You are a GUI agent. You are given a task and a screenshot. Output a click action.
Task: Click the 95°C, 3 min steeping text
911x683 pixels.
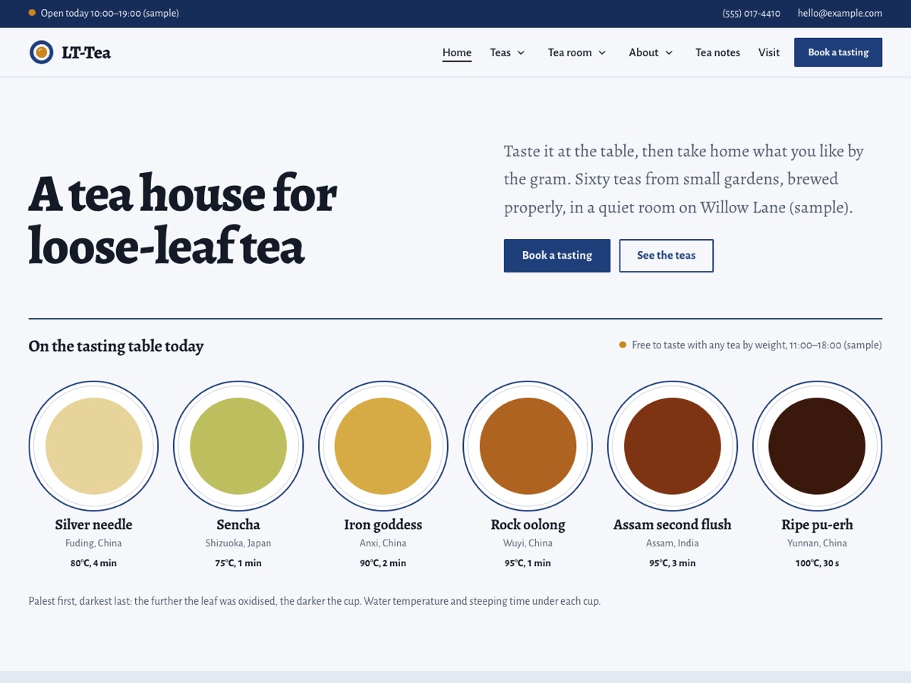coord(673,563)
